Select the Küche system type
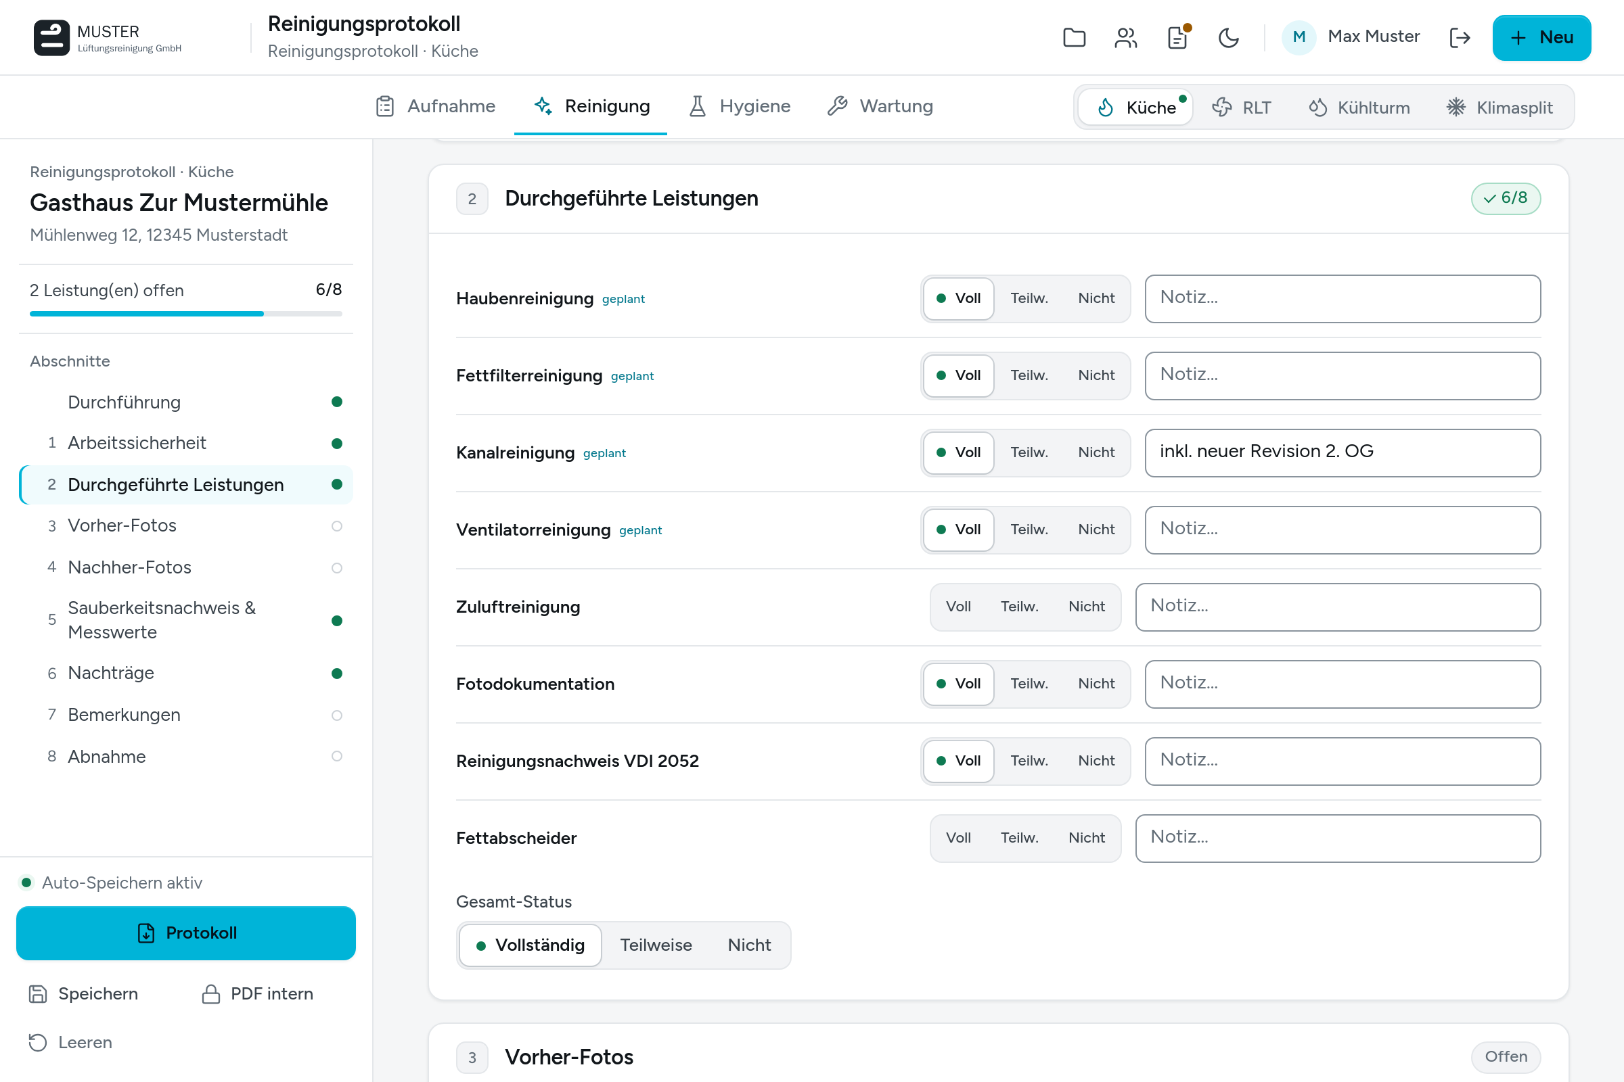The width and height of the screenshot is (1624, 1082). click(1136, 108)
